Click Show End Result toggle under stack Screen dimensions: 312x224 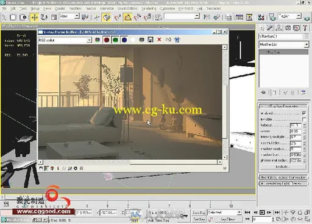[x=275, y=93]
